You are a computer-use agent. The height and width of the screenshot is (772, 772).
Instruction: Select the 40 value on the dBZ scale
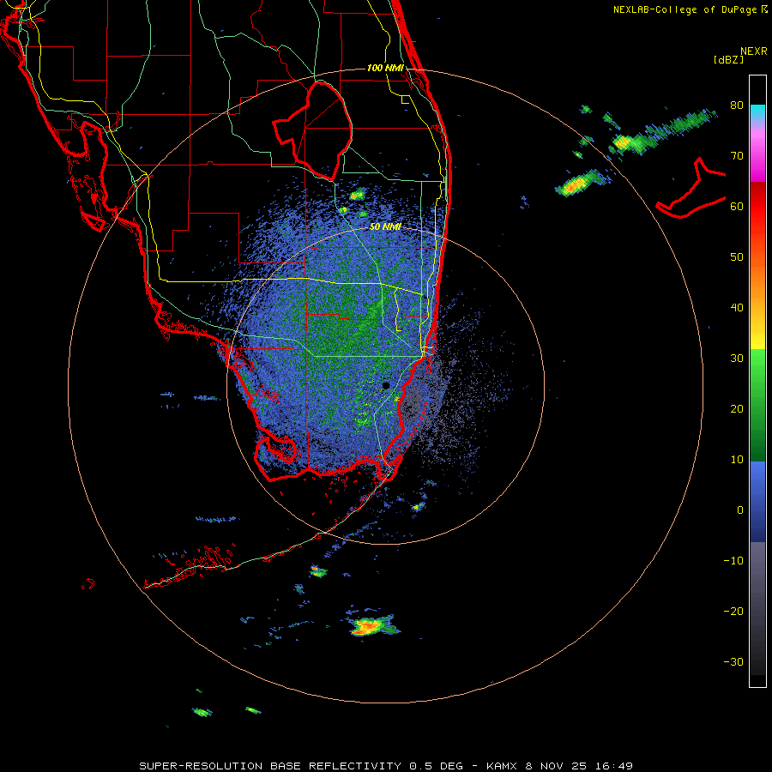[x=737, y=308]
